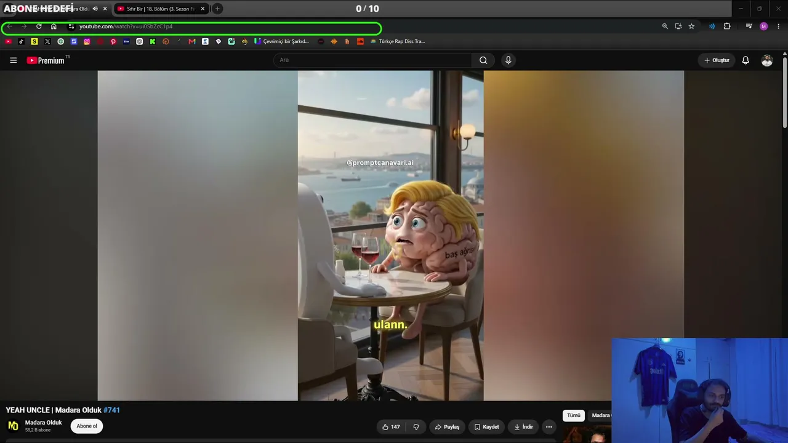Navigate back in the browser
The height and width of the screenshot is (443, 788).
coord(9,26)
